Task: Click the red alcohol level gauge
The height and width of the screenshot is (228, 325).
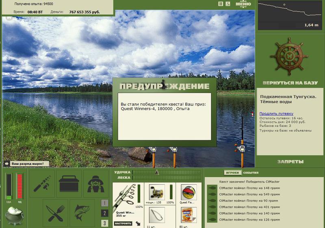Action: (x=19, y=186)
